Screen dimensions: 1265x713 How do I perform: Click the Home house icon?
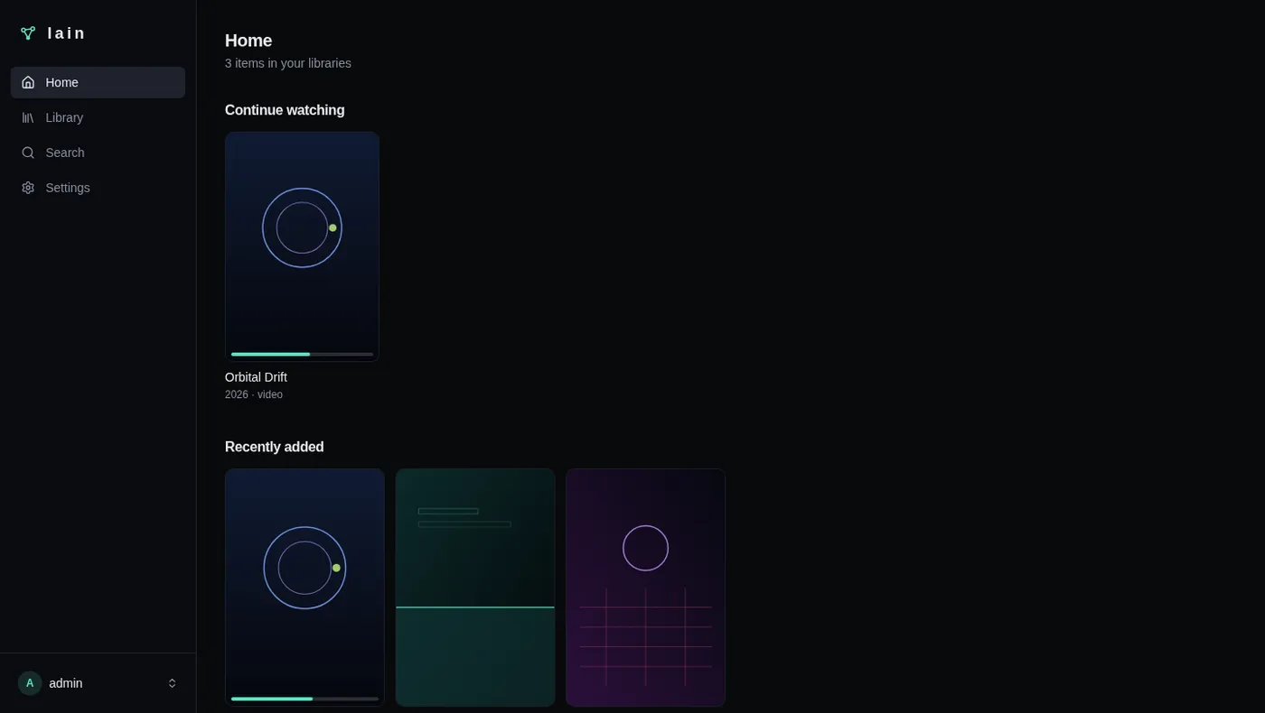coord(28,82)
